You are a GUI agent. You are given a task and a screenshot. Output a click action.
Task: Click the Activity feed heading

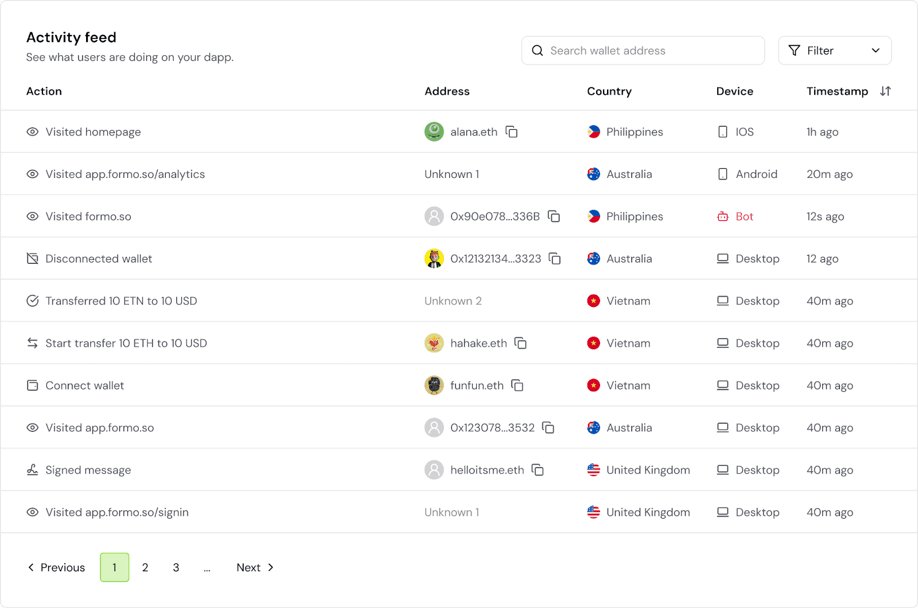coord(71,37)
